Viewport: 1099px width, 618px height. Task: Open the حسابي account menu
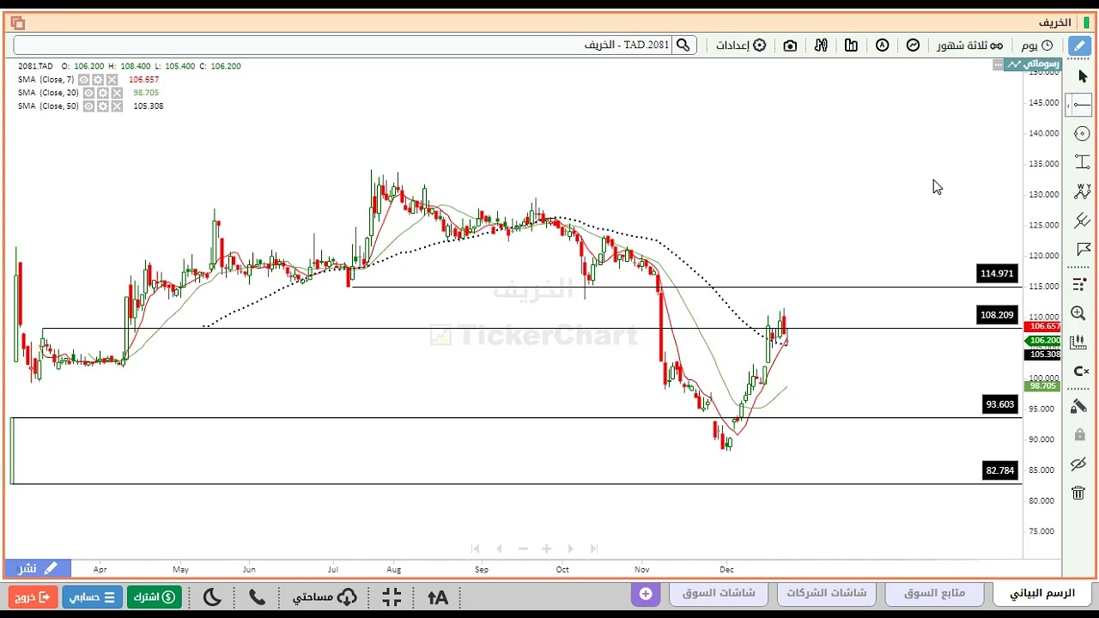[92, 597]
